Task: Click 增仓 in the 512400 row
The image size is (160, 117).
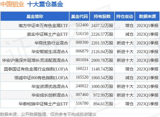Action: pos(129,25)
